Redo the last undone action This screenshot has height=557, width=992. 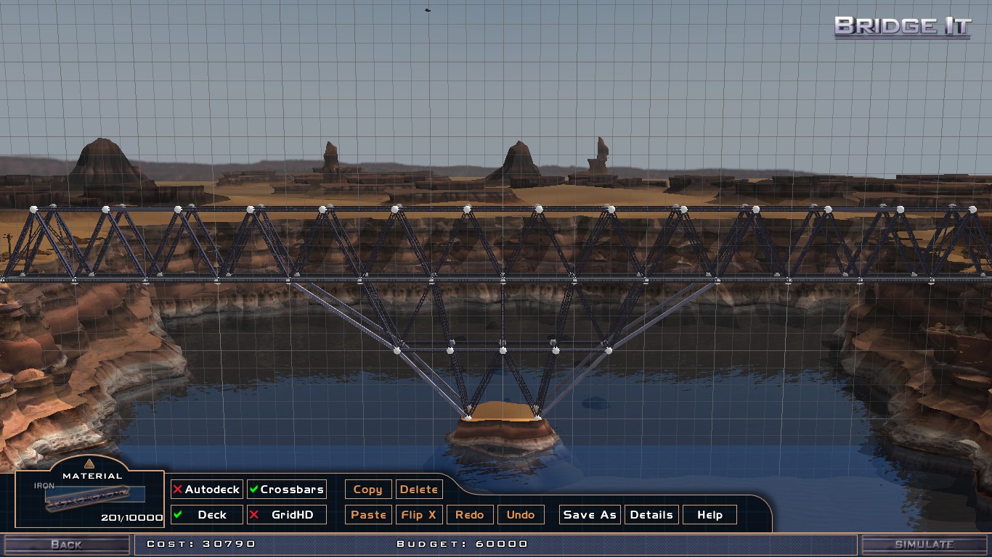point(470,515)
